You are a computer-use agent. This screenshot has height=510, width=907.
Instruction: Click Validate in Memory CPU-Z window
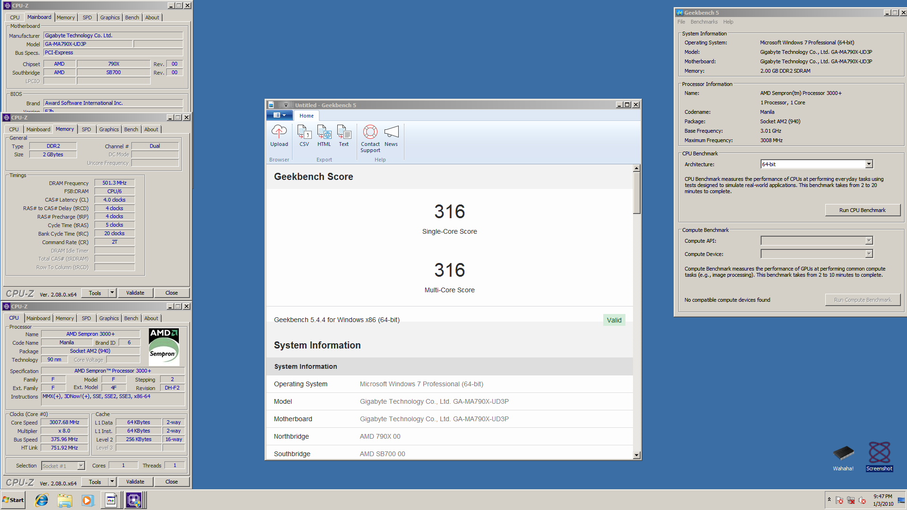point(135,293)
